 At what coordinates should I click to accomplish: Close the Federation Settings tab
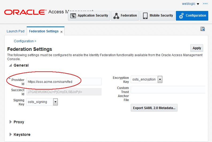point(61,32)
